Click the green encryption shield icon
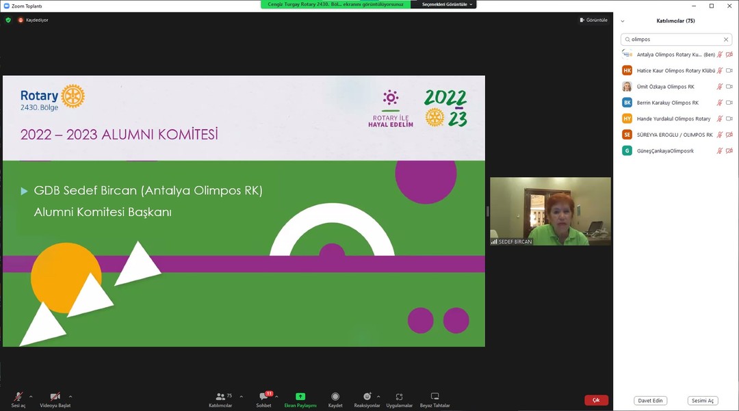Viewport: 739px width, 411px height. click(8, 20)
